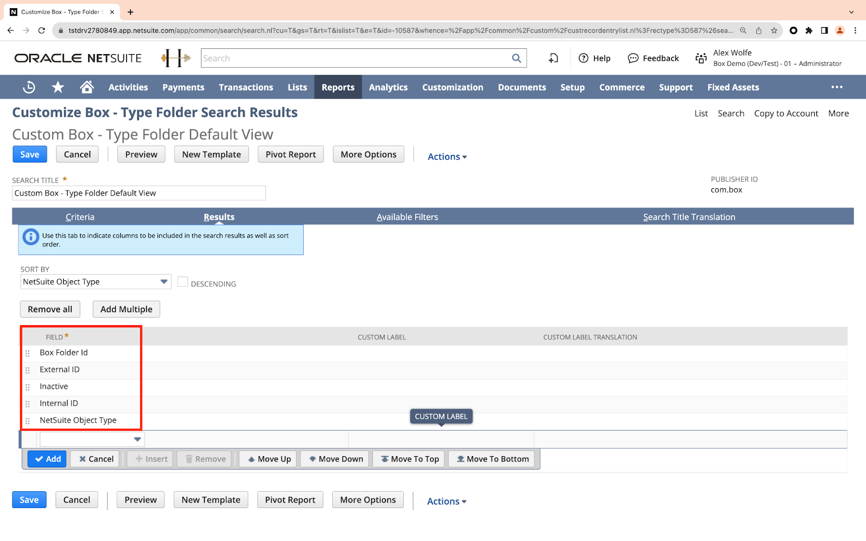Open the Sort By dropdown
The image size is (866, 541).
pos(163,282)
